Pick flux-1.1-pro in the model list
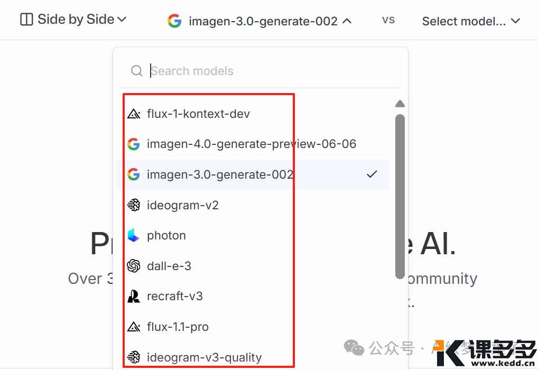This screenshot has height=370, width=538. pos(253,327)
